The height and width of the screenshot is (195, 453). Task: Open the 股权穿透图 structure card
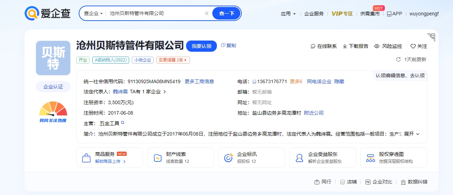pyautogui.click(x=394, y=158)
